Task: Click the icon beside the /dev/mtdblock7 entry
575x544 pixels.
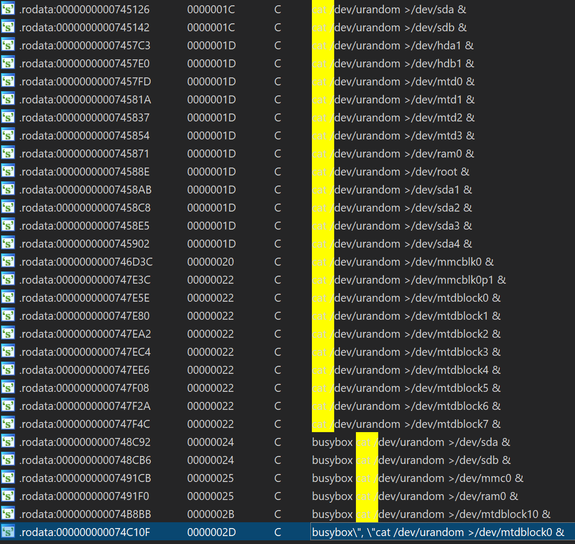Action: click(8, 424)
